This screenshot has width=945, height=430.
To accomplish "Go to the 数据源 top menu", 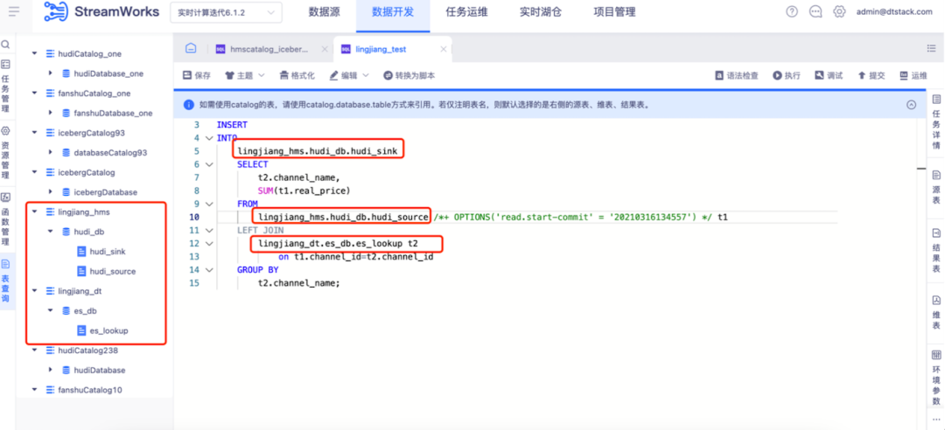I will coord(325,12).
